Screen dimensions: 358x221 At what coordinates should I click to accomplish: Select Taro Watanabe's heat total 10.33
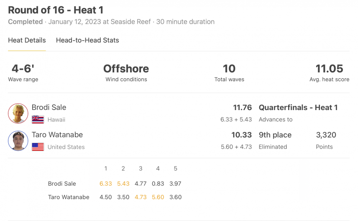[x=242, y=135]
